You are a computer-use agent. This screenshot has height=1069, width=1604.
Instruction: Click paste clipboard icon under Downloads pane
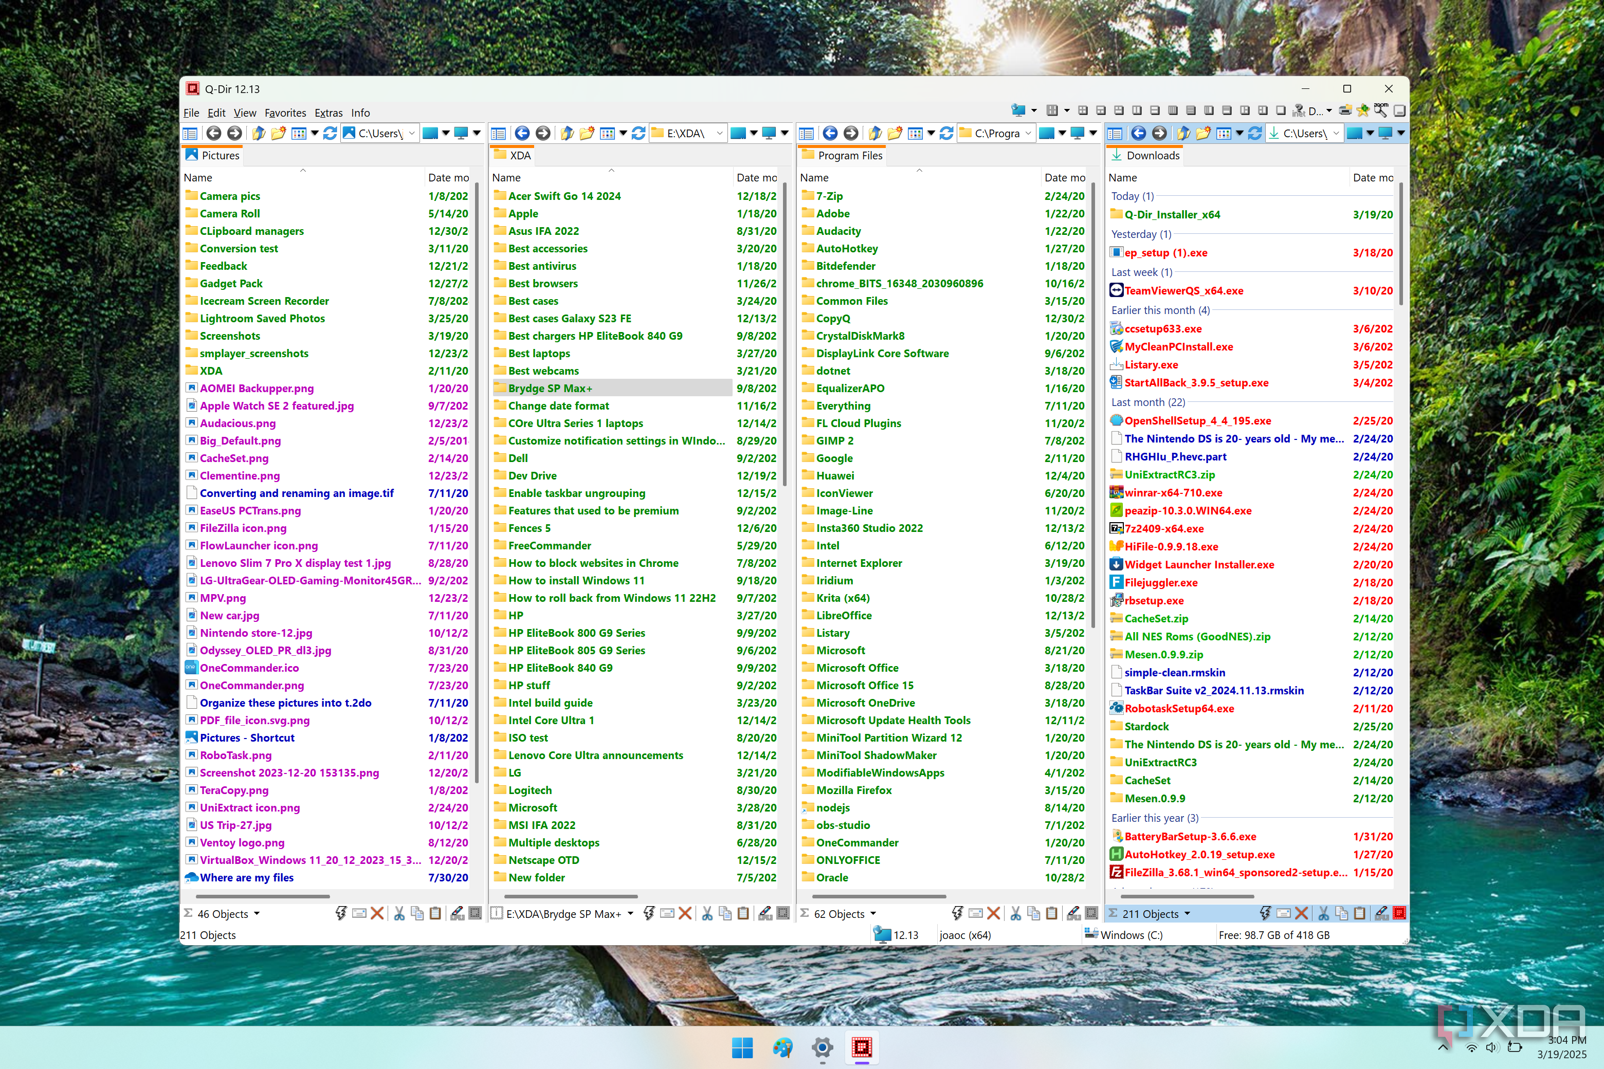tap(1360, 914)
